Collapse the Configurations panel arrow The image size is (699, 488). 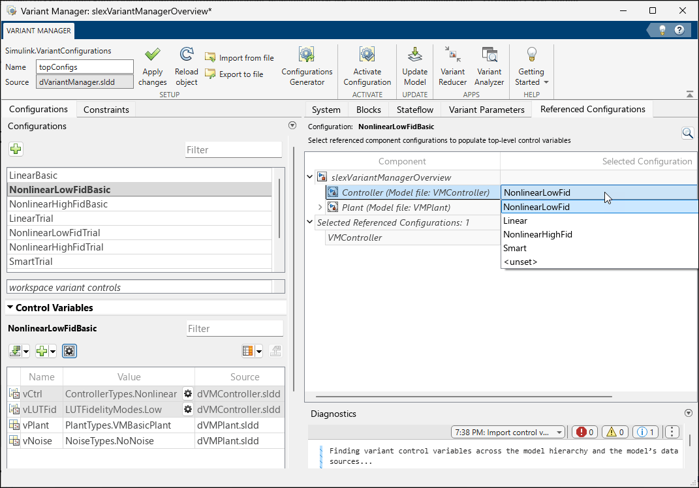[x=292, y=125]
